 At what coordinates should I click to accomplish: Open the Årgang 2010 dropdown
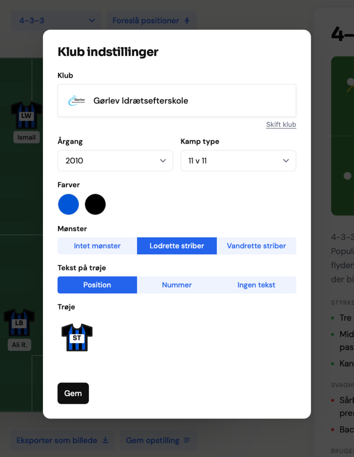click(x=115, y=161)
